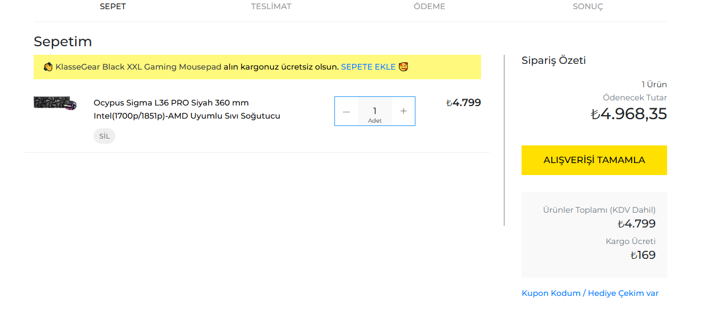Click the 1 Ürün count text
The image size is (727, 321).
(654, 84)
